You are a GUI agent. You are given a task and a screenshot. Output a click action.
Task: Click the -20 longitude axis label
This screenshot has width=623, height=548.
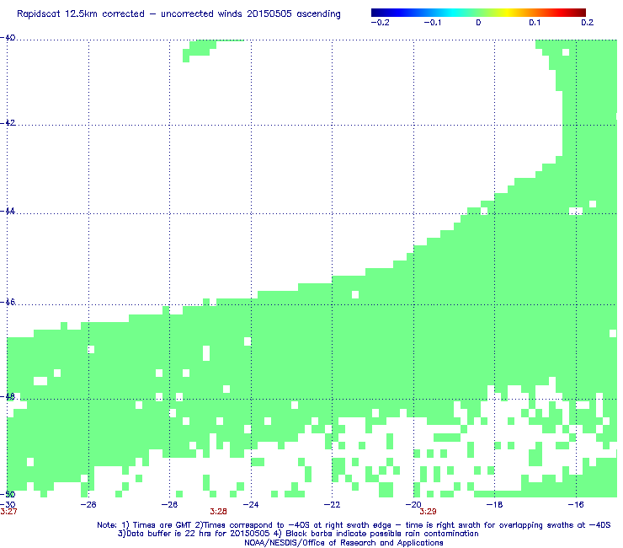[413, 505]
